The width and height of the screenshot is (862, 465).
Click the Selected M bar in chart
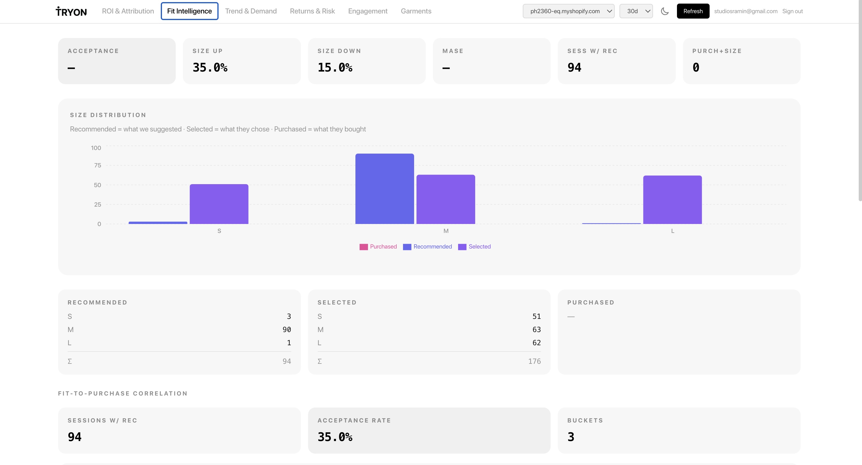click(x=446, y=199)
